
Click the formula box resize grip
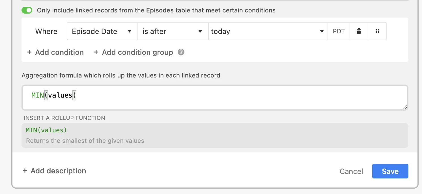tap(404, 107)
